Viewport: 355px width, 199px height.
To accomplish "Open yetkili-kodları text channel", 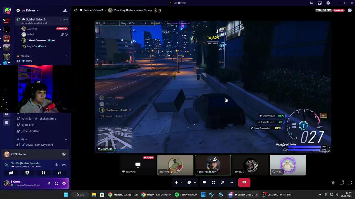I will click(x=42, y=131).
